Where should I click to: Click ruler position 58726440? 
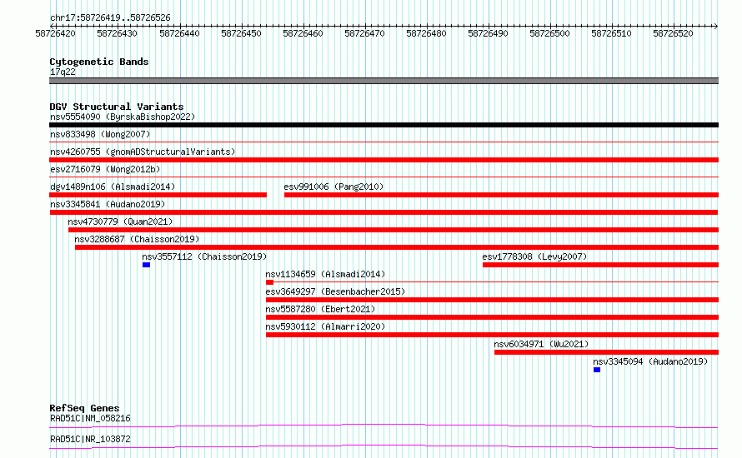tap(179, 33)
